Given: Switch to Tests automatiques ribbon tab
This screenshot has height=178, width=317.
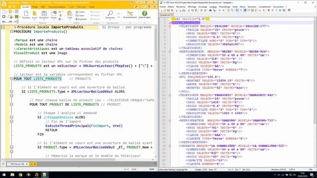Looking at the screenshot, I should click(57, 7).
